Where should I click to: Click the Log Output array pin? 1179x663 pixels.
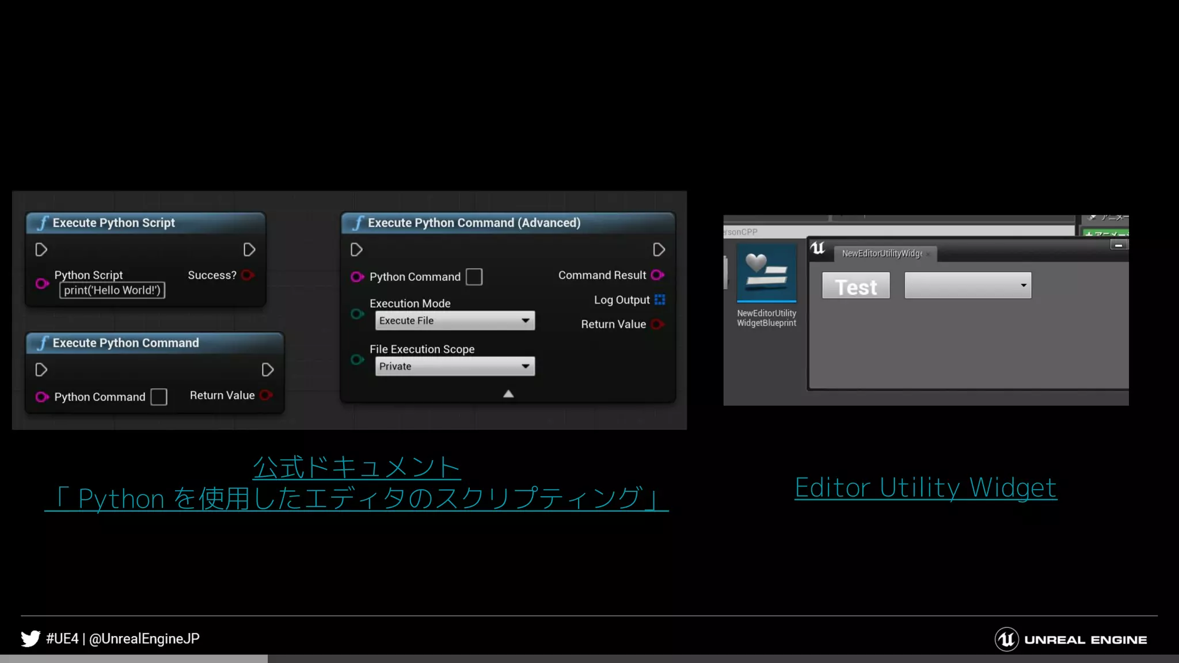click(660, 300)
